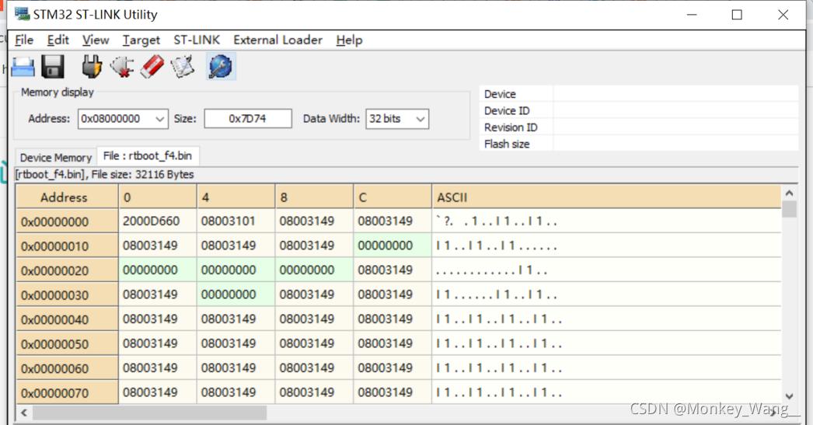The image size is (813, 425).
Task: Click column header 4
Action: 236,197
